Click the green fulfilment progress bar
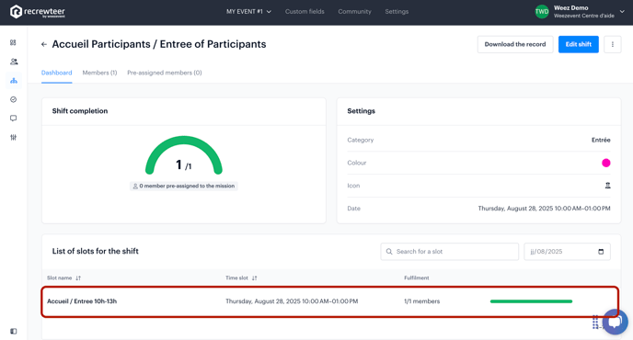The image size is (633, 340). point(531,301)
